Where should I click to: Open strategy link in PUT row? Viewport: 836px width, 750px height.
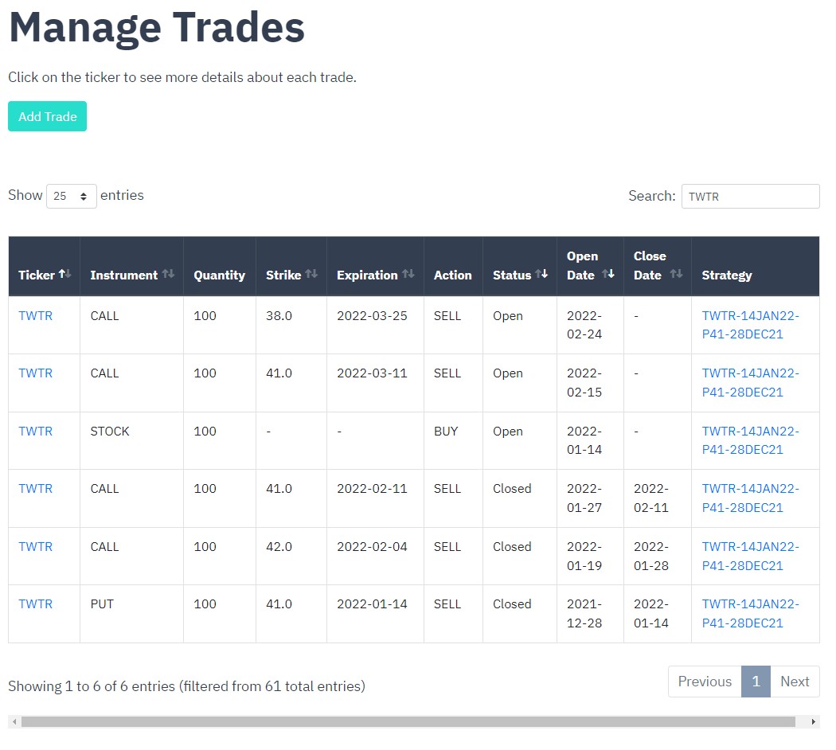750,614
